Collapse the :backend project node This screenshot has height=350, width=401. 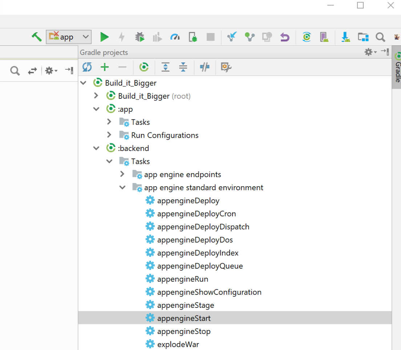pos(96,148)
